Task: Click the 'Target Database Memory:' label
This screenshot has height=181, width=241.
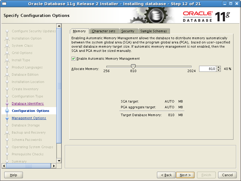Action: tap(141, 115)
